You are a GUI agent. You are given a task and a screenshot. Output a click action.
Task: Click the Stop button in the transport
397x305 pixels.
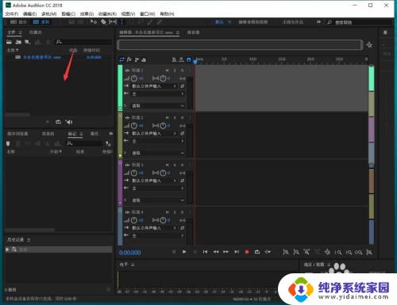(x=174, y=252)
